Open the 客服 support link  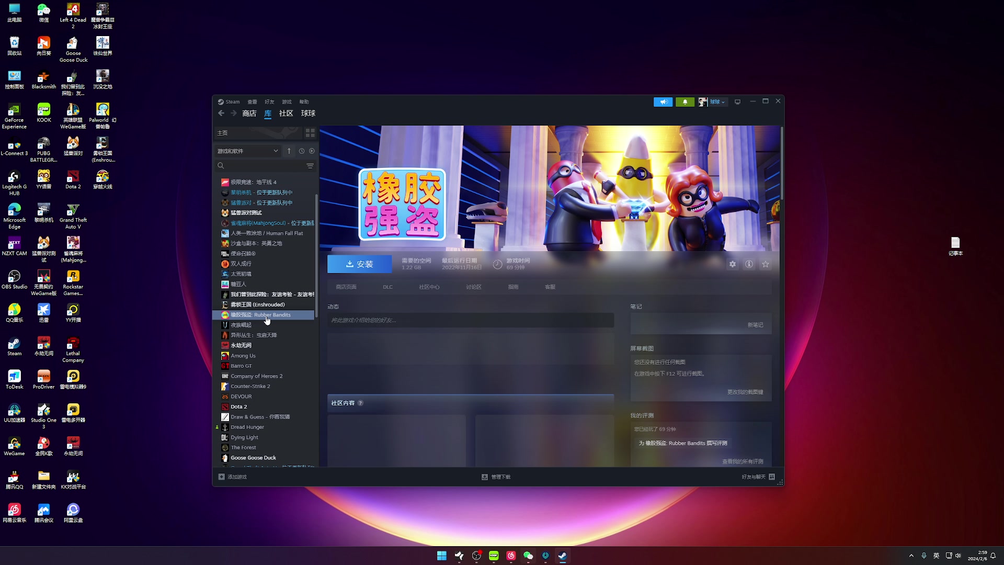(x=550, y=287)
